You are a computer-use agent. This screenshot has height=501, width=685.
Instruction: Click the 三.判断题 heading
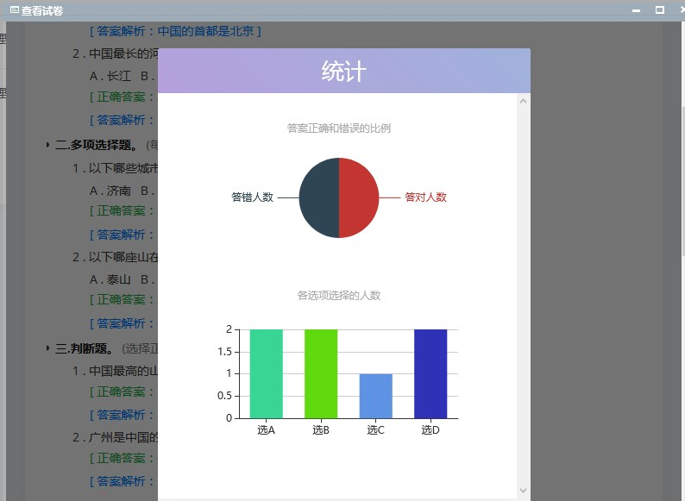point(84,348)
